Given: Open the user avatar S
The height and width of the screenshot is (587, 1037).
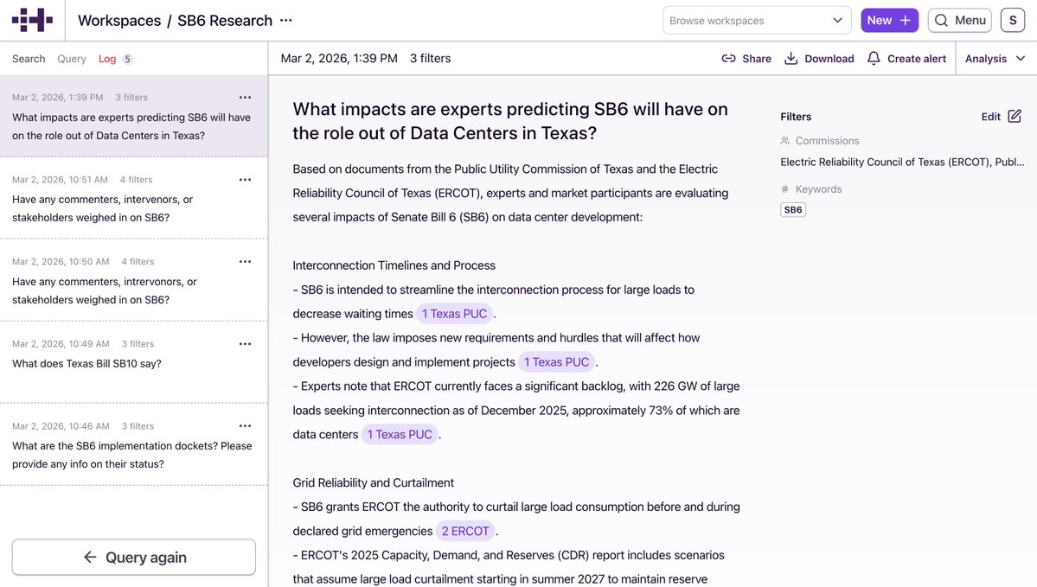Looking at the screenshot, I should point(1013,21).
